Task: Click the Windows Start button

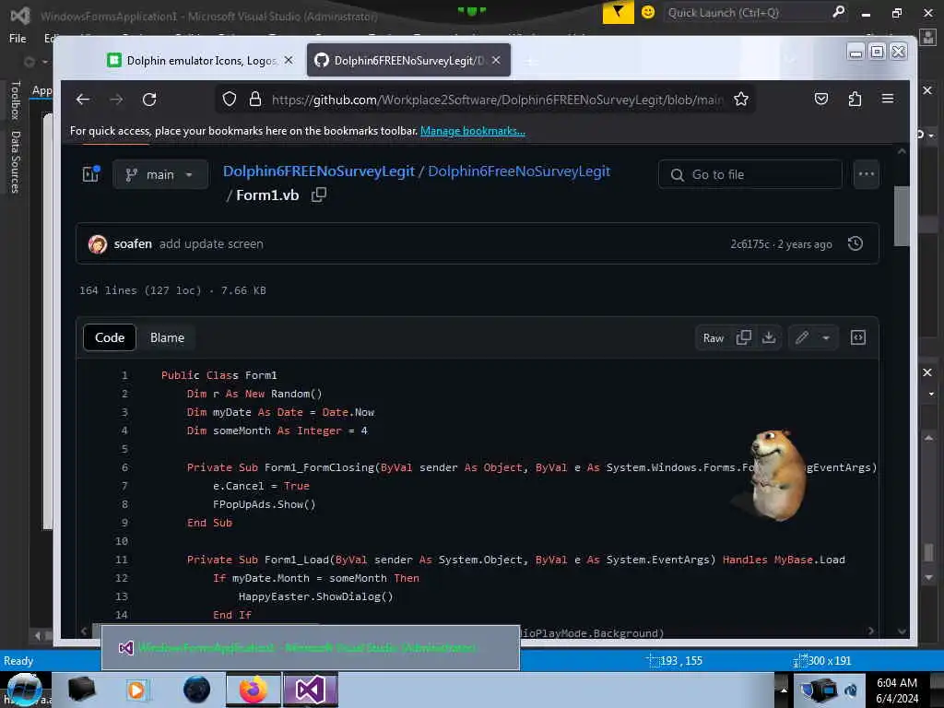Action: pyautogui.click(x=24, y=690)
